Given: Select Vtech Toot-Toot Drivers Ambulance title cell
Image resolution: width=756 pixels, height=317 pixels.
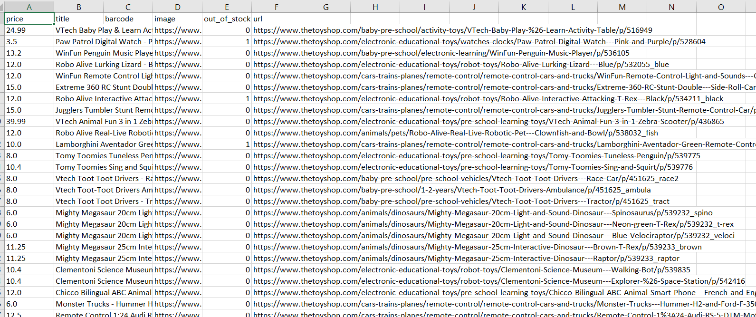Looking at the screenshot, I should [x=104, y=190].
